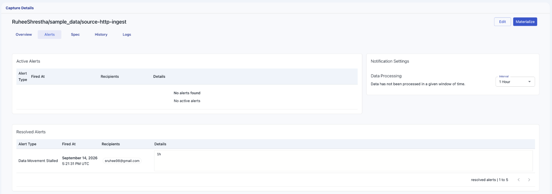Click the Capture Details header link
Screen dimensions: 552x194
[x=20, y=8]
